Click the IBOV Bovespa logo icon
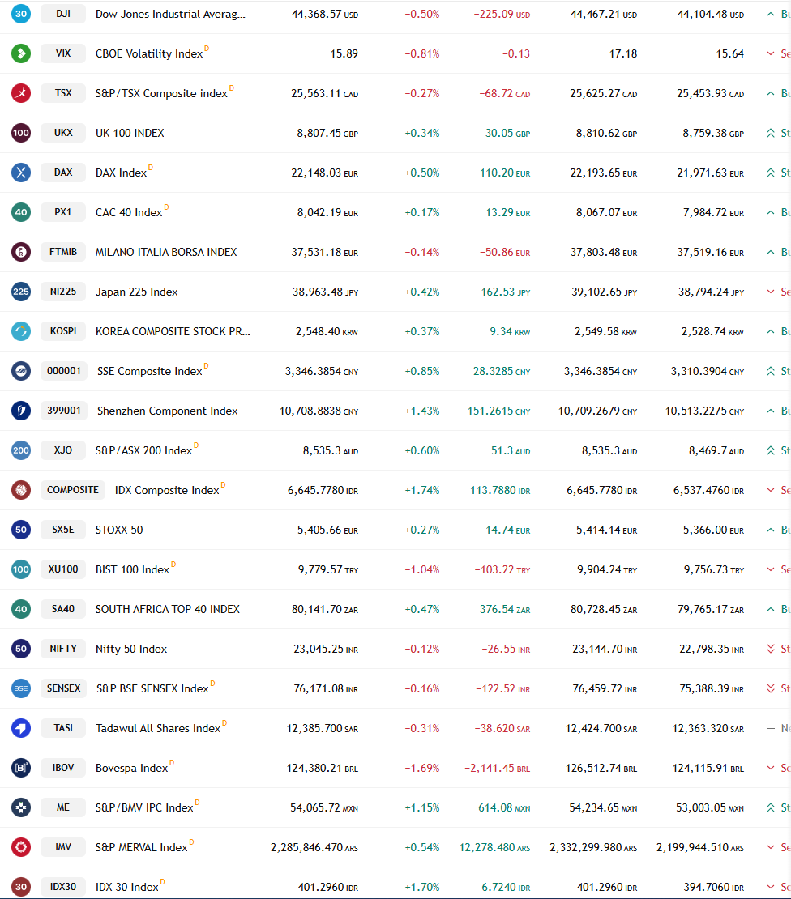 point(21,768)
